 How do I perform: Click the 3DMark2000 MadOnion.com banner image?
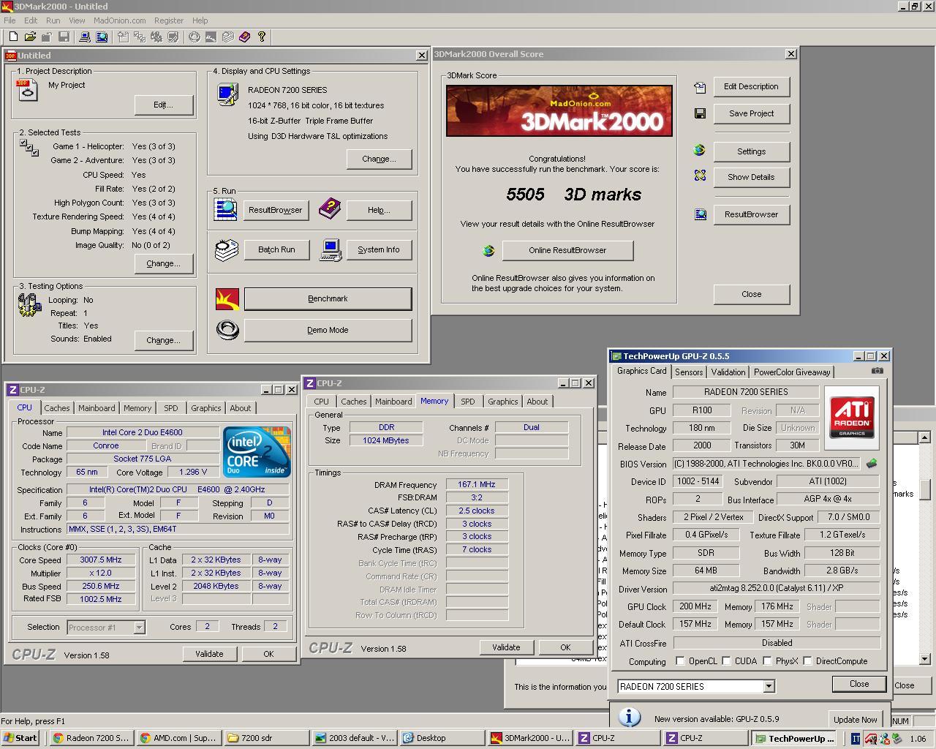pyautogui.click(x=559, y=110)
